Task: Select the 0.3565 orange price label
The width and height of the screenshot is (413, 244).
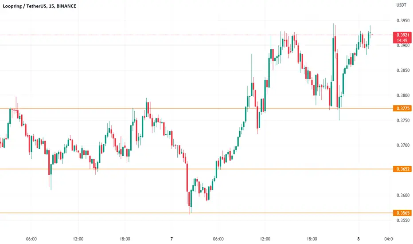Action: coord(402,213)
